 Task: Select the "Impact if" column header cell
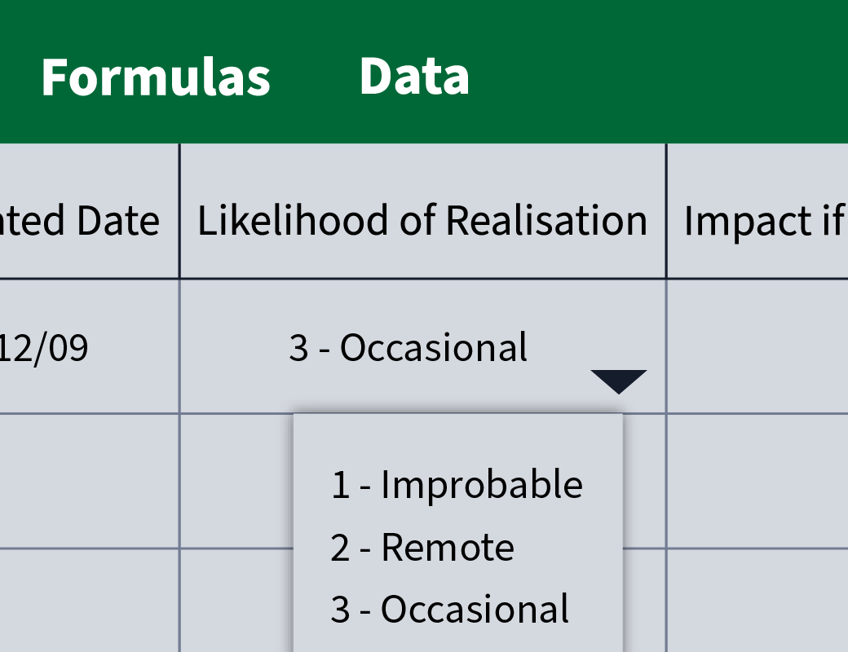[758, 212]
